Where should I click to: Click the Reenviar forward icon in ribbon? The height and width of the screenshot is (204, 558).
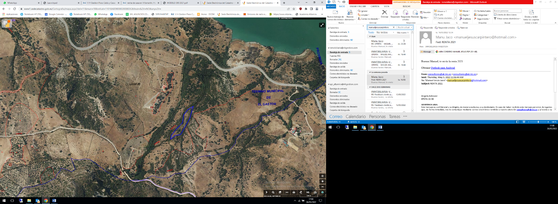click(x=415, y=14)
